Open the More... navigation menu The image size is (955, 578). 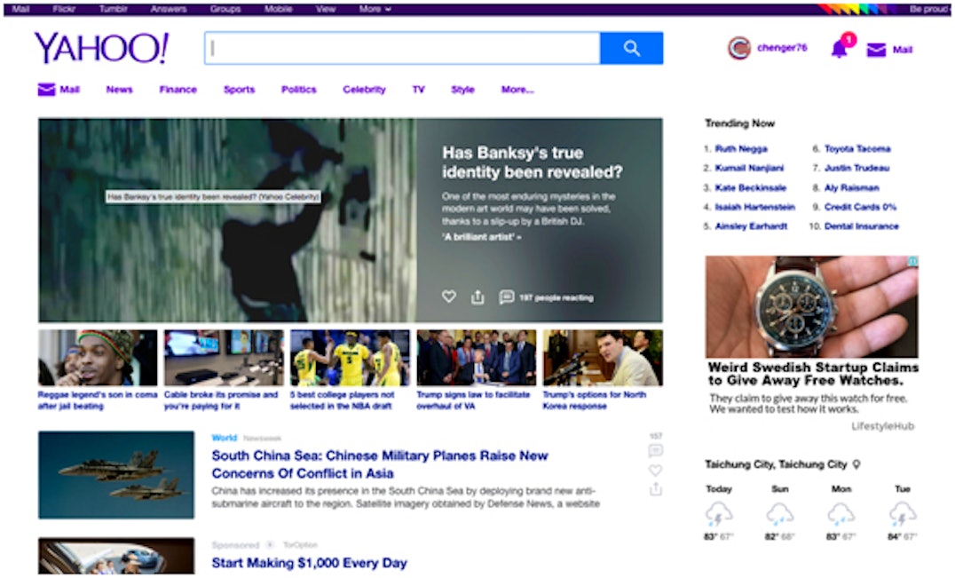click(x=517, y=90)
